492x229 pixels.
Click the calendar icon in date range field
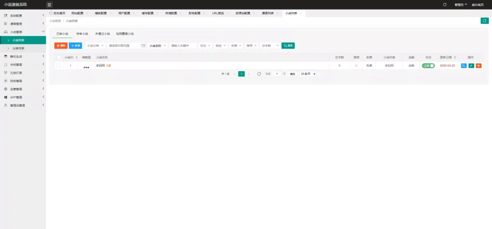point(143,46)
